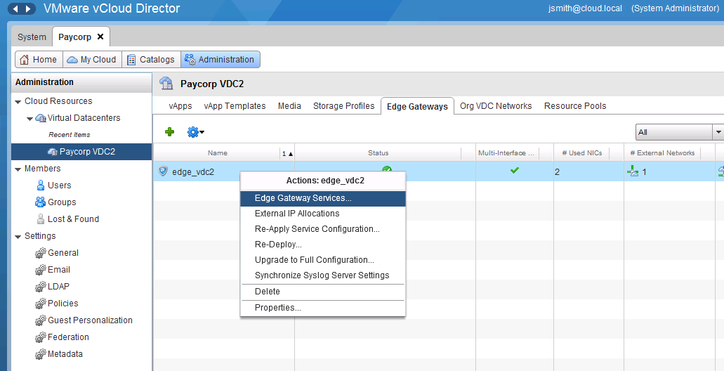Click the Federation gear icon
The width and height of the screenshot is (724, 371).
(x=41, y=337)
